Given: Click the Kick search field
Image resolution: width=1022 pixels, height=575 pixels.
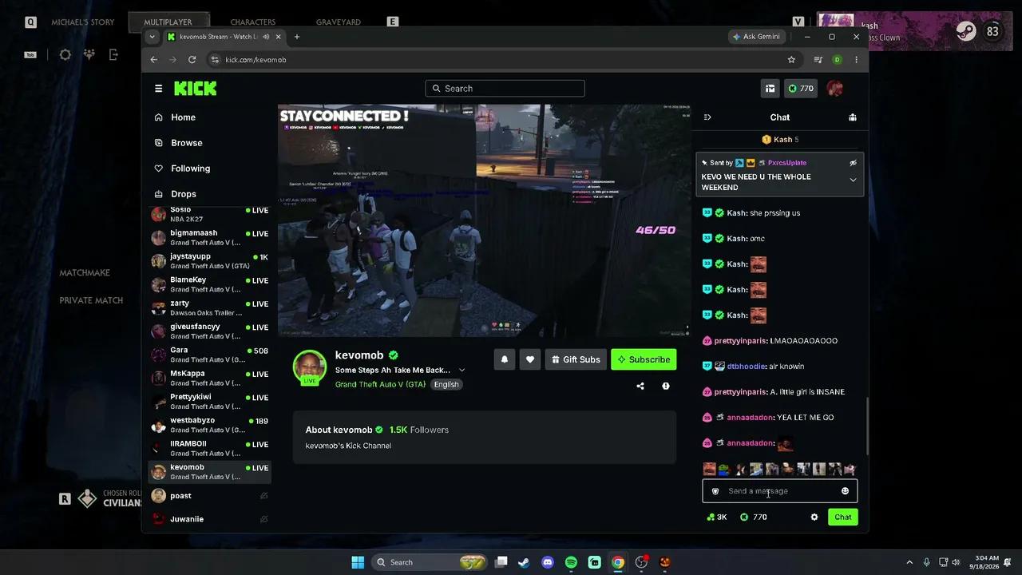Looking at the screenshot, I should coord(505,89).
